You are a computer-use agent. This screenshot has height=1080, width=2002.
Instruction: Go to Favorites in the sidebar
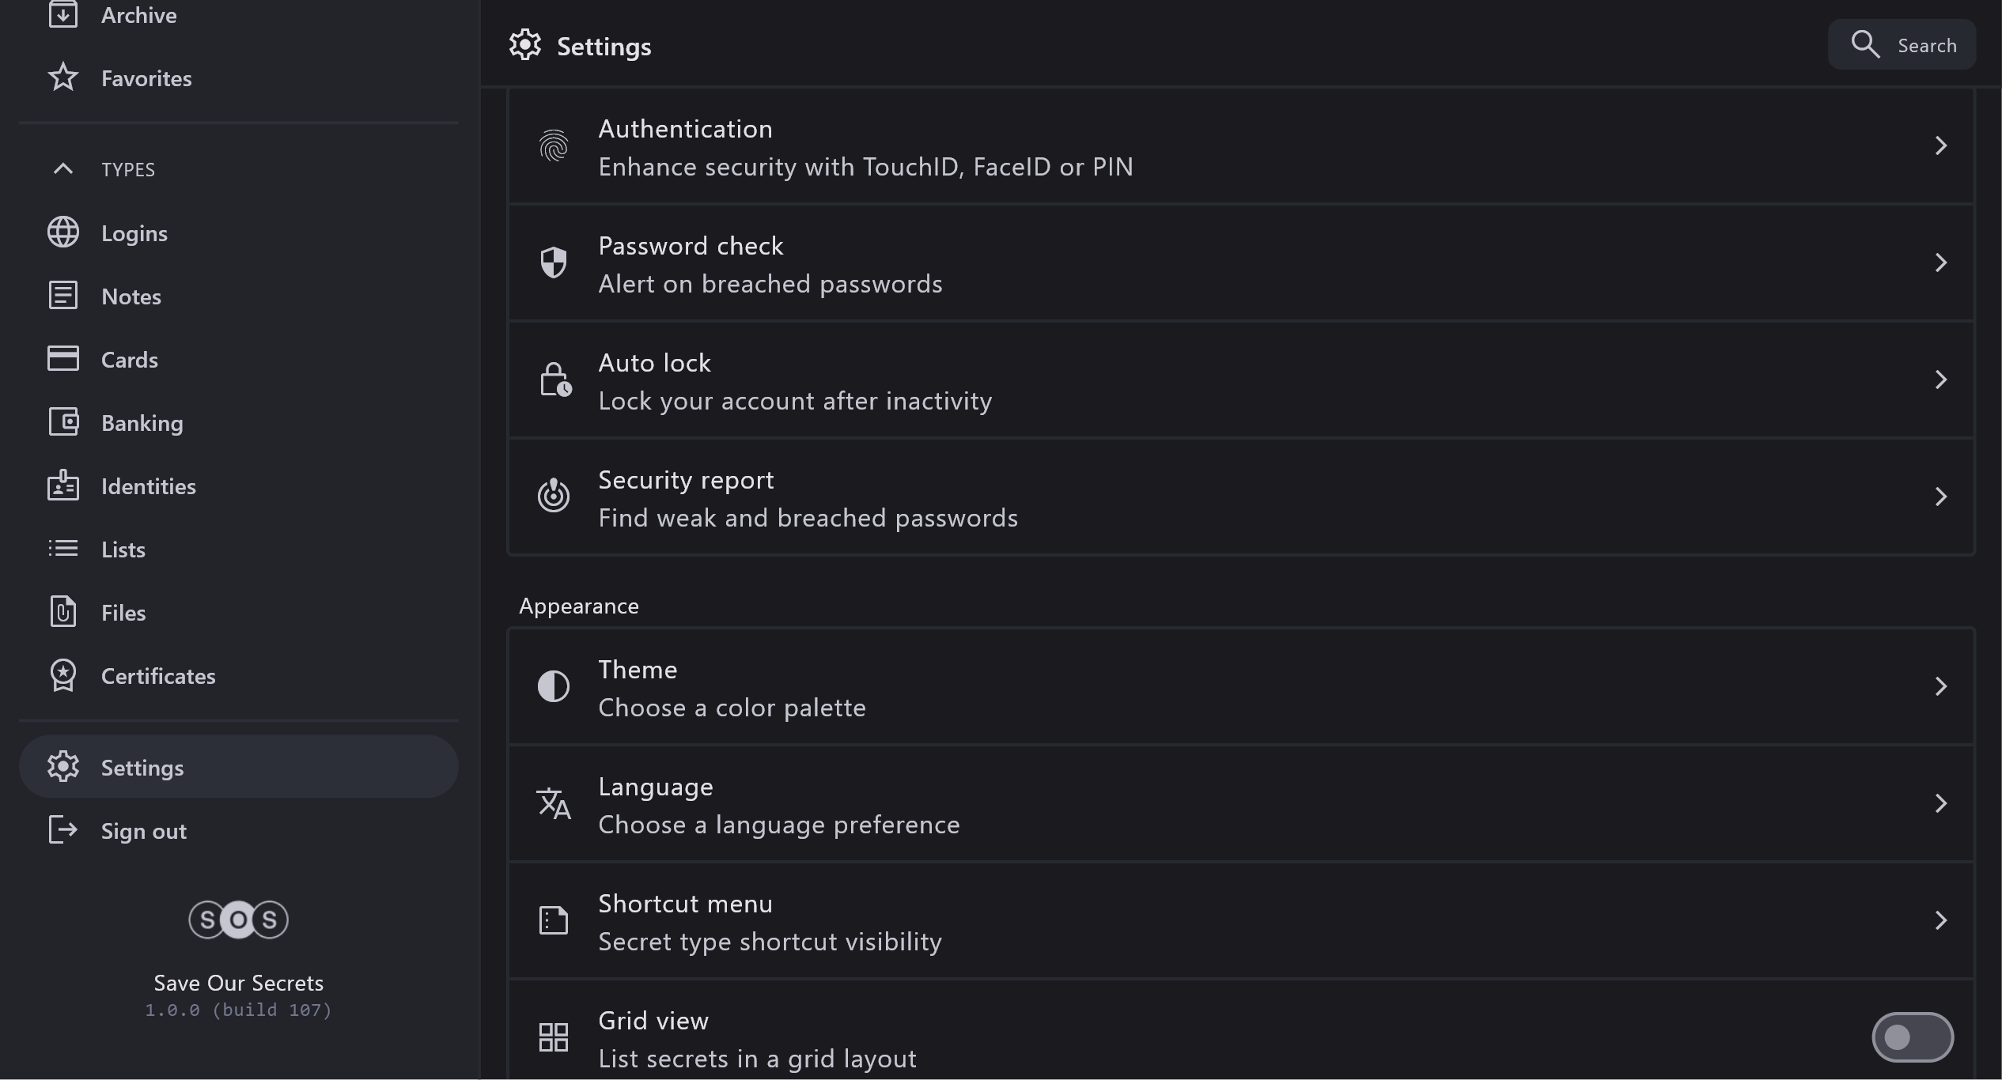point(146,78)
